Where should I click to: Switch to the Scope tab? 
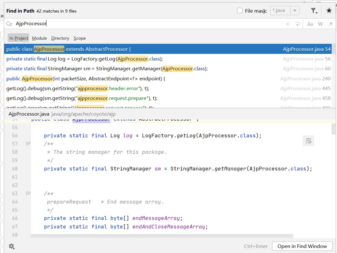tap(80, 38)
